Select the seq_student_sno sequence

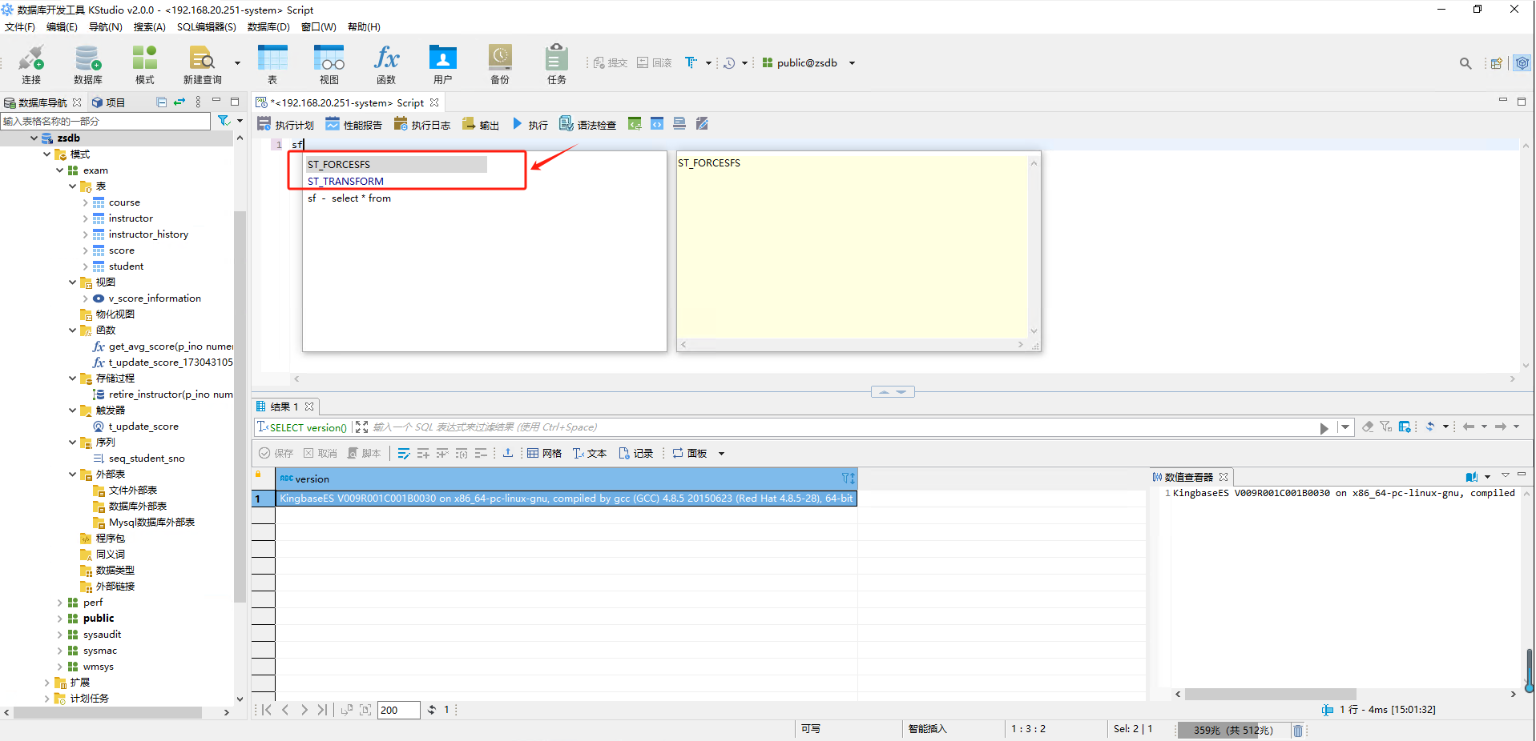click(147, 459)
